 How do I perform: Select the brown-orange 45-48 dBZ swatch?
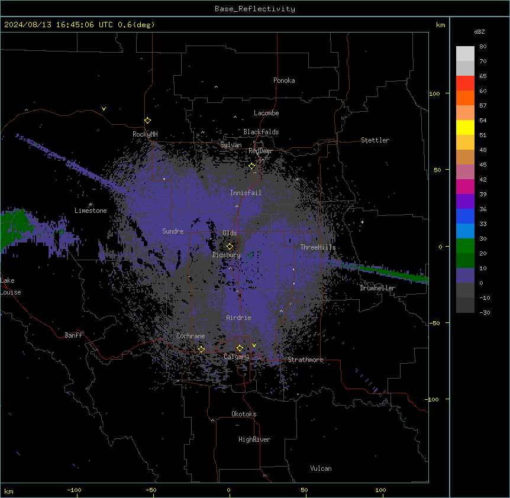pos(465,157)
